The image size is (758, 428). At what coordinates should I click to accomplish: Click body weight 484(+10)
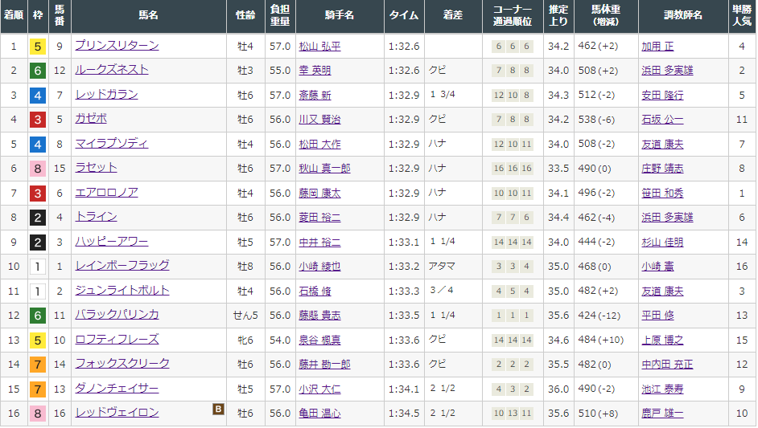click(601, 340)
